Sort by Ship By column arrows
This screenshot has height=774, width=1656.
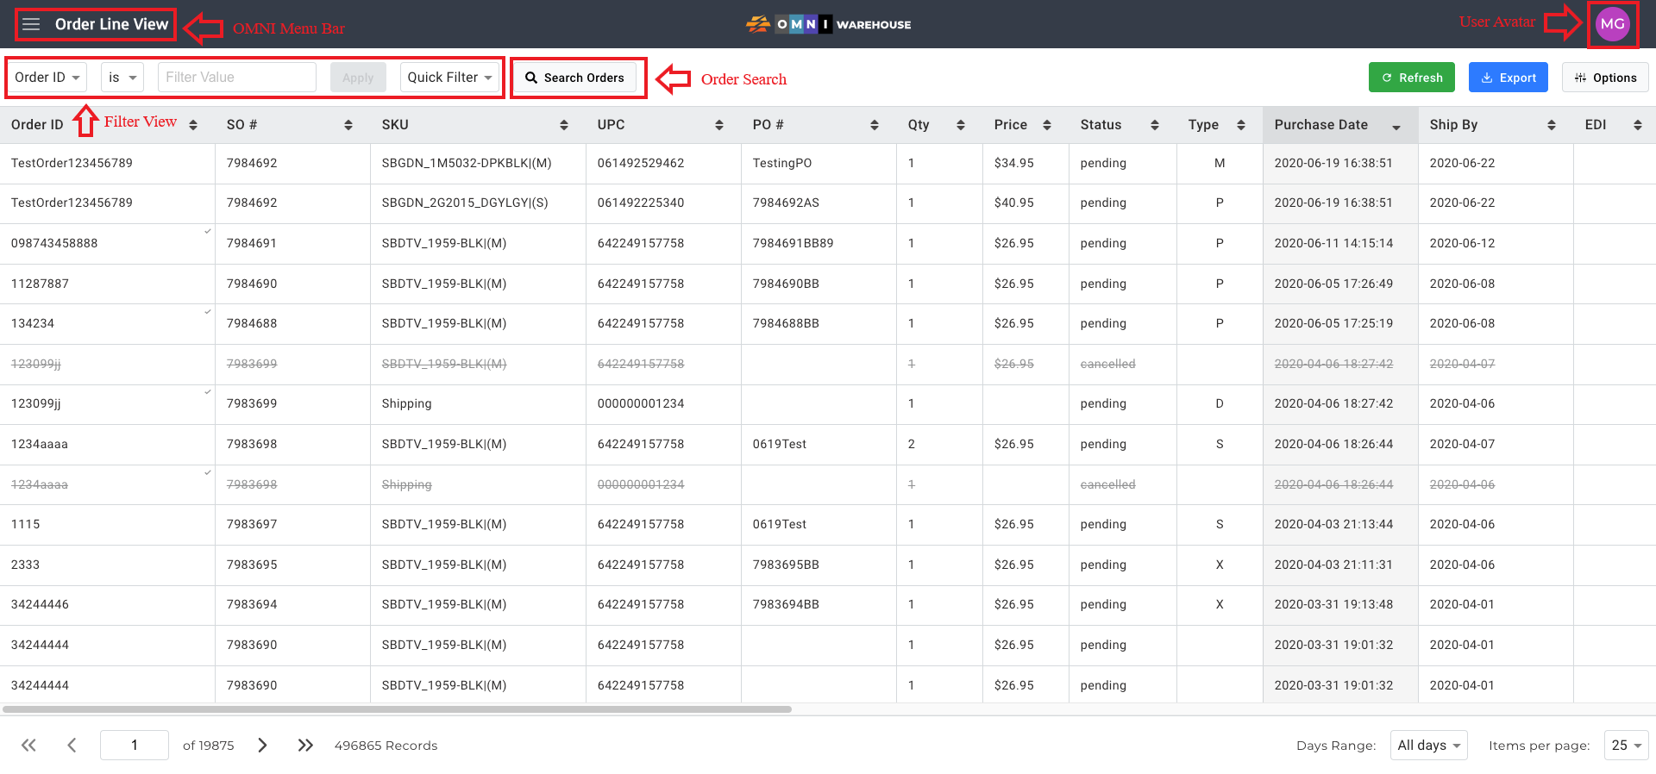pos(1552,125)
